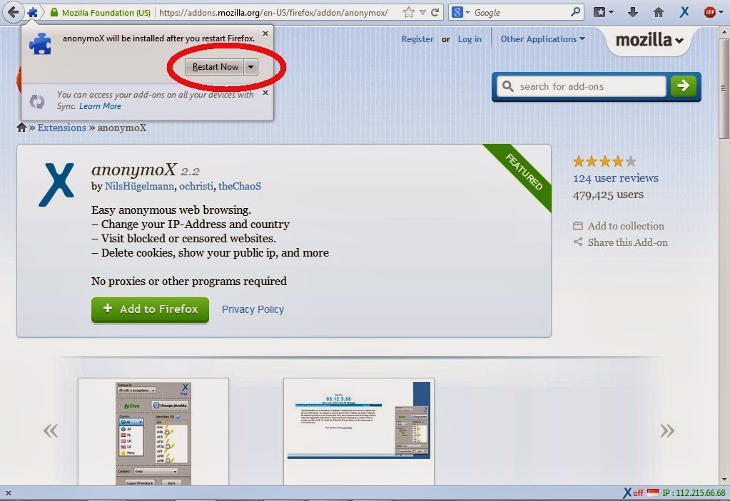The height and width of the screenshot is (501, 730).
Task: Click the scrollbar up arrow
Action: click(724, 31)
